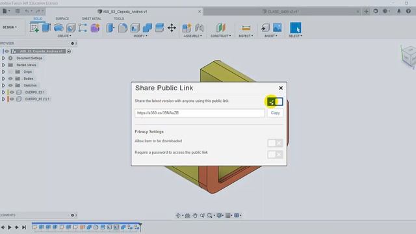The image size is (416, 234).
Task: Enable Allow item to be downloaded toggle
Action: [x=275, y=143]
